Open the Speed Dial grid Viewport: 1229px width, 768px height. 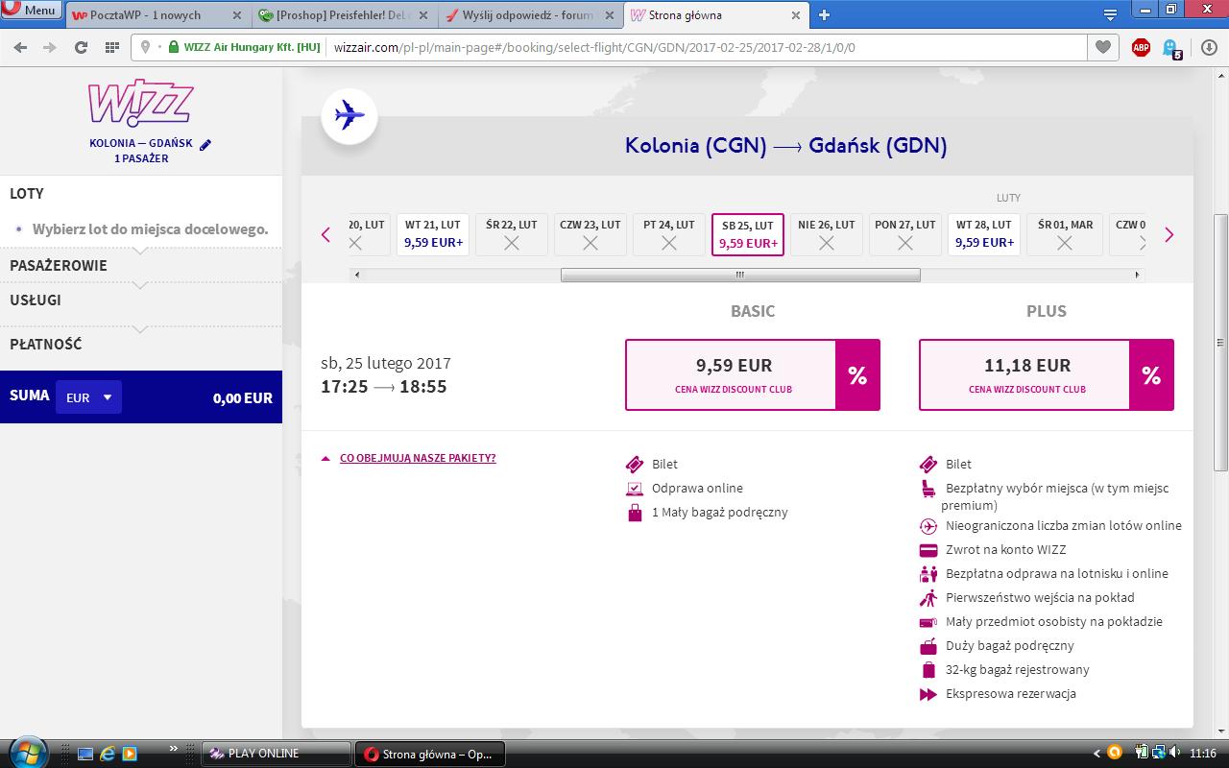click(112, 47)
